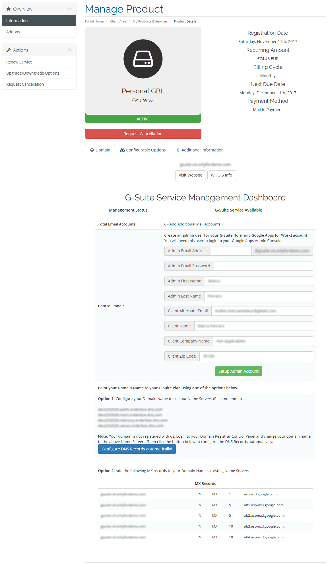Click the red Request Cancellation button
Screen dimensions: 328x564
143,134
